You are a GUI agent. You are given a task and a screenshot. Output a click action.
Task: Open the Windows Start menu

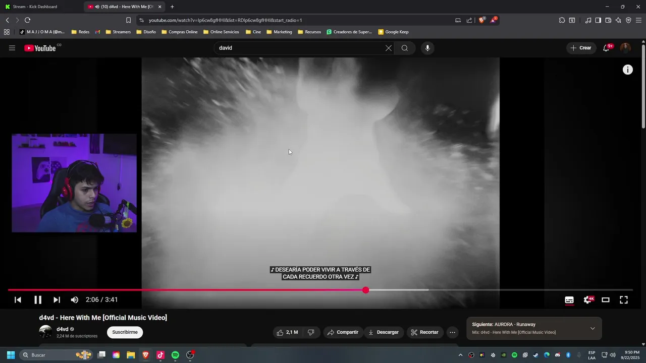click(x=11, y=355)
